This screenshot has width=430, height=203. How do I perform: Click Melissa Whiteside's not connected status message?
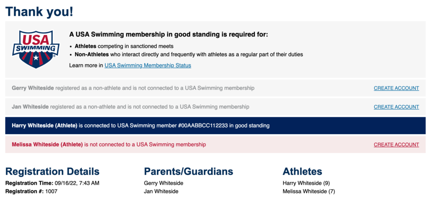[109, 144]
